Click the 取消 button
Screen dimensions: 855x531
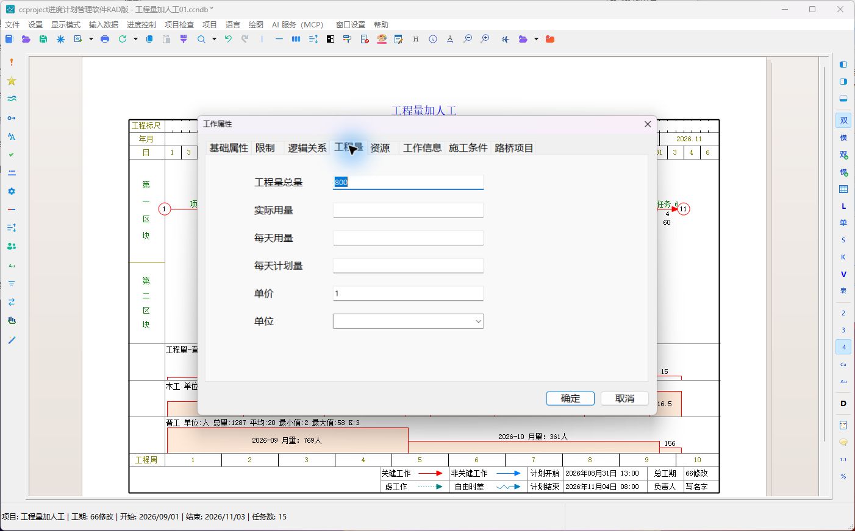pyautogui.click(x=624, y=398)
